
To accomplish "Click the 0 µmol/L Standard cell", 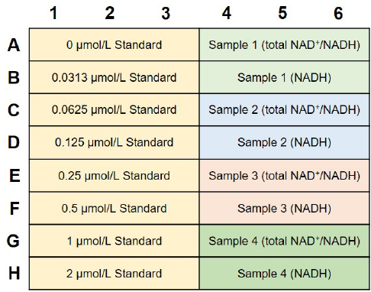I will pyautogui.click(x=115, y=44).
